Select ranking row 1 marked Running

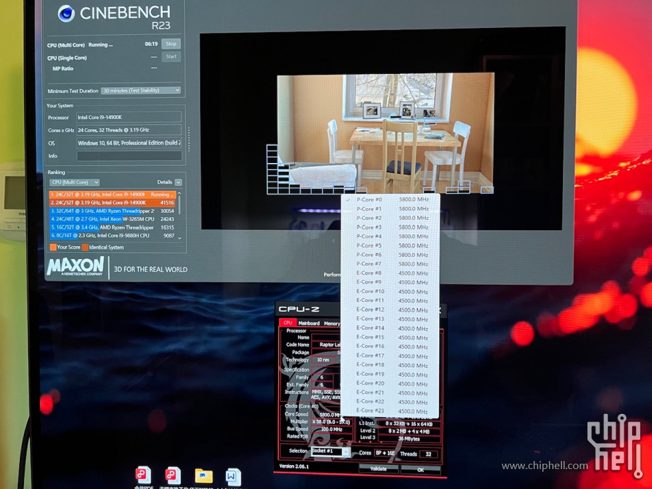(x=112, y=194)
